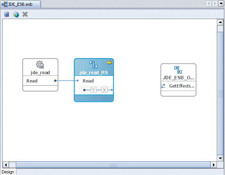Click the routing rule start dot in jde_read_RS
Image resolution: width=225 pixels, height=175 pixels.
(x=85, y=90)
